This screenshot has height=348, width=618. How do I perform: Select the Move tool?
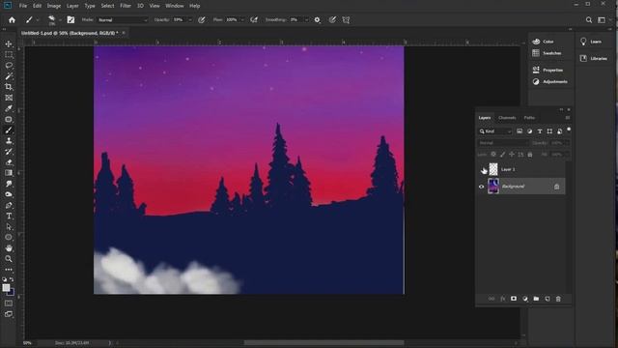coord(9,43)
